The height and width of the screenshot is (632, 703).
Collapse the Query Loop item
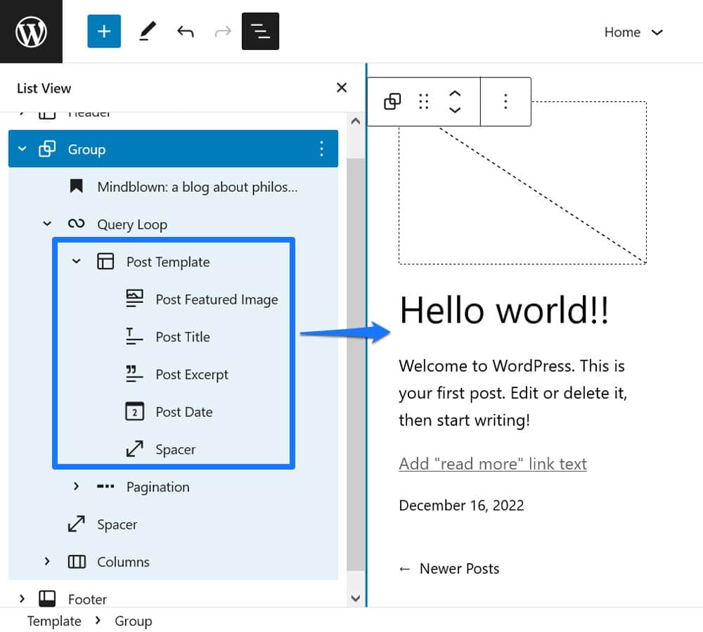47,224
